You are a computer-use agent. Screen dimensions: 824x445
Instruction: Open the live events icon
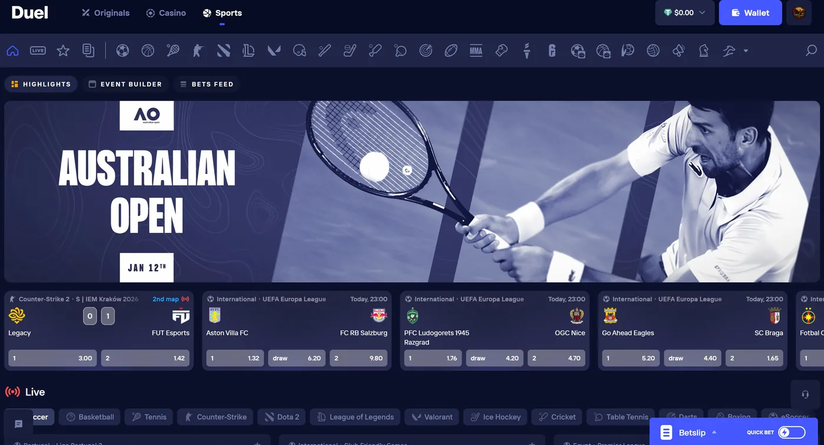click(38, 51)
